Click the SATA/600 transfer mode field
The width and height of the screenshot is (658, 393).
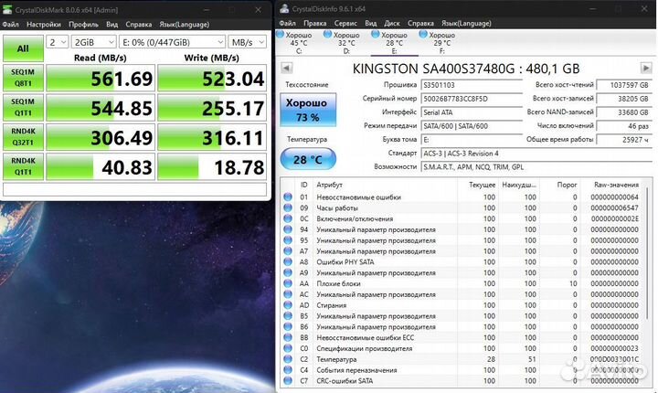click(x=472, y=126)
